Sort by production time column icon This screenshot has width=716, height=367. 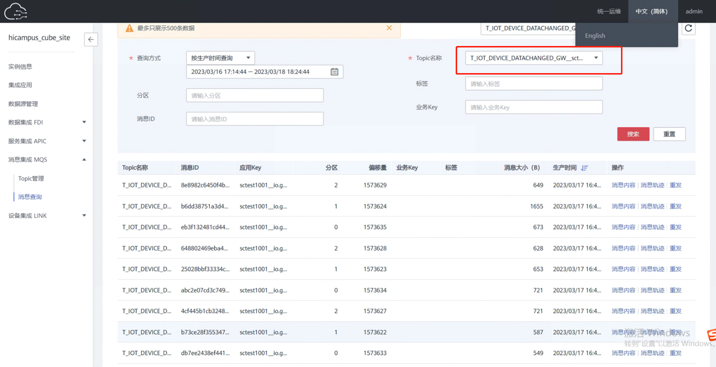coord(585,168)
